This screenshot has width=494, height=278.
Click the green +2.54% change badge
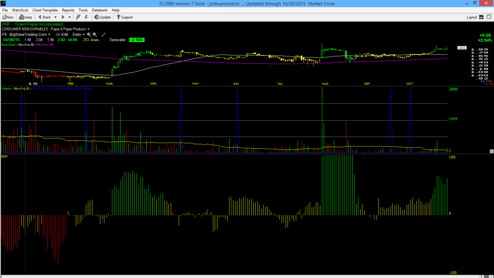pyautogui.click(x=137, y=40)
